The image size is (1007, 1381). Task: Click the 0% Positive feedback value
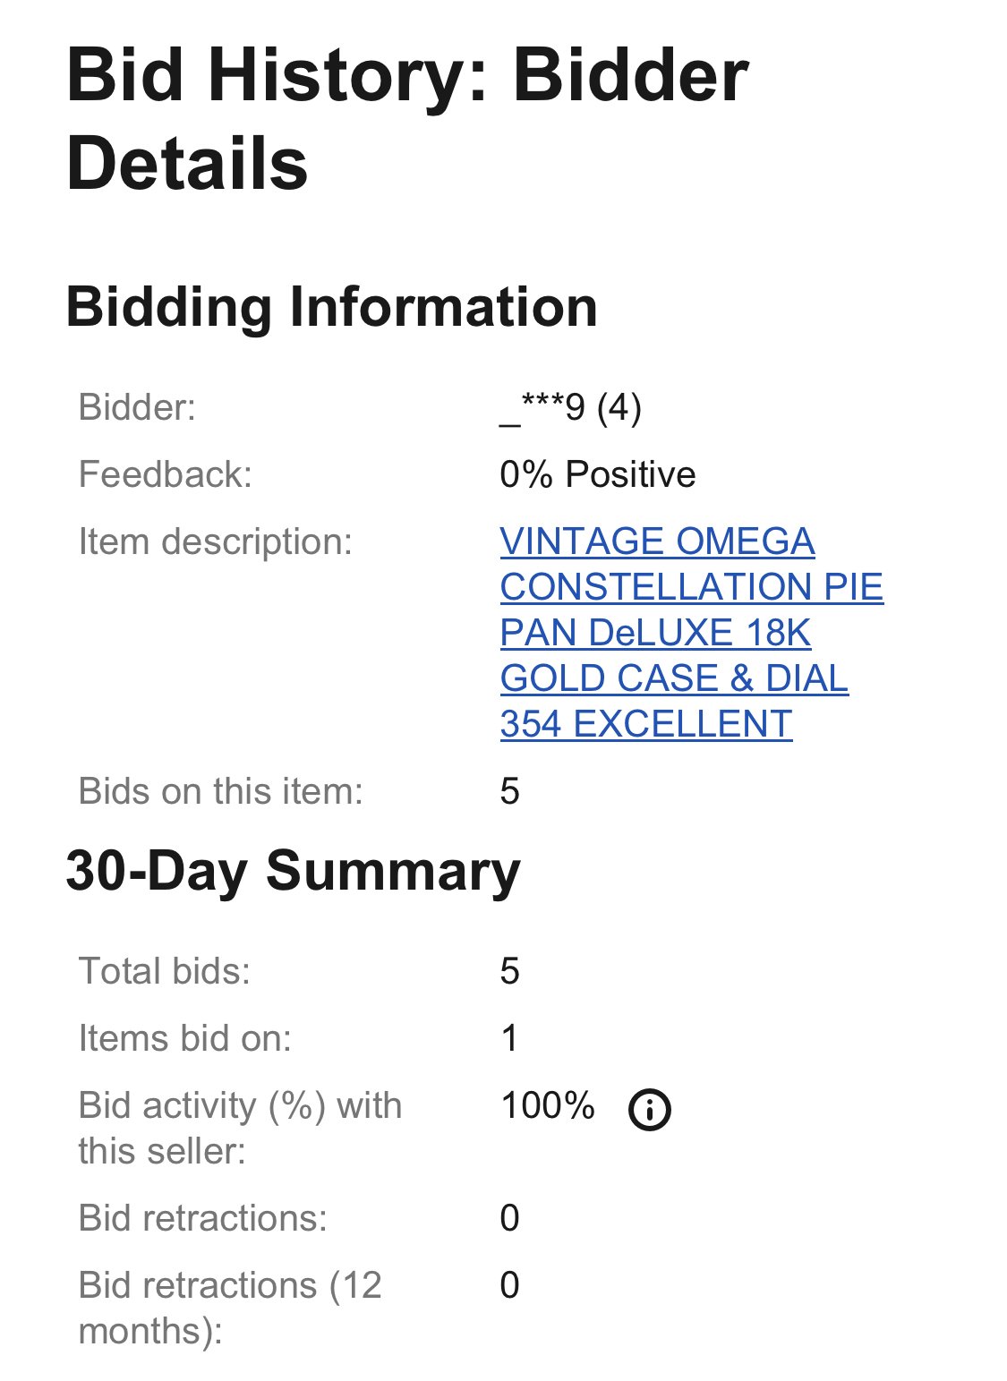click(x=597, y=474)
